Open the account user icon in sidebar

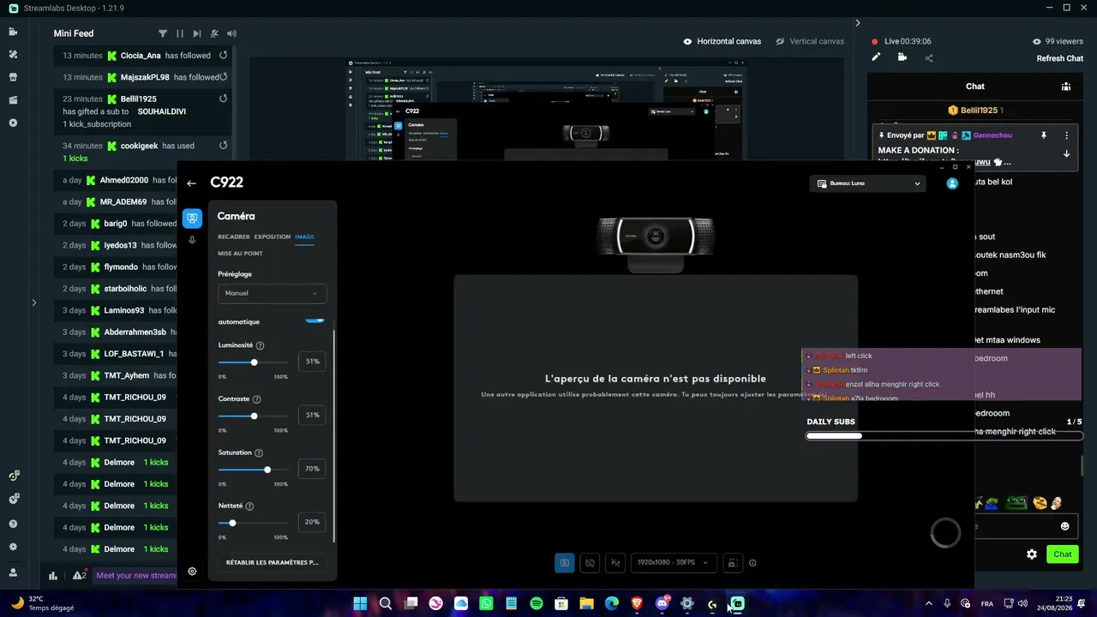point(13,572)
